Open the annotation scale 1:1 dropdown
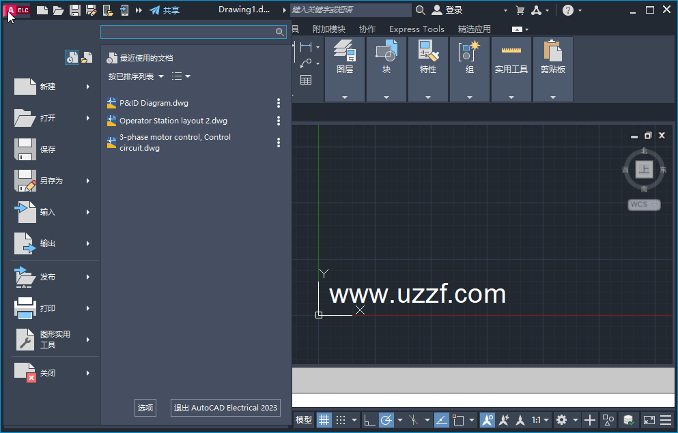678x433 pixels. [x=540, y=419]
